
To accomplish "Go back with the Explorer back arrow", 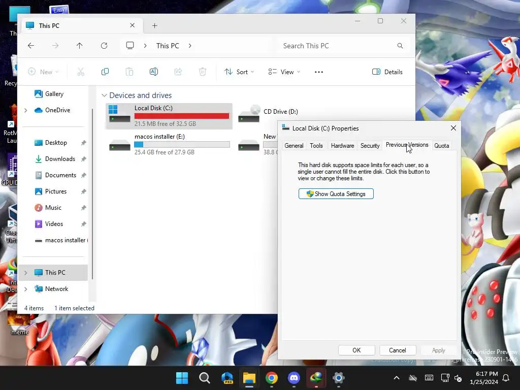I will [x=31, y=46].
